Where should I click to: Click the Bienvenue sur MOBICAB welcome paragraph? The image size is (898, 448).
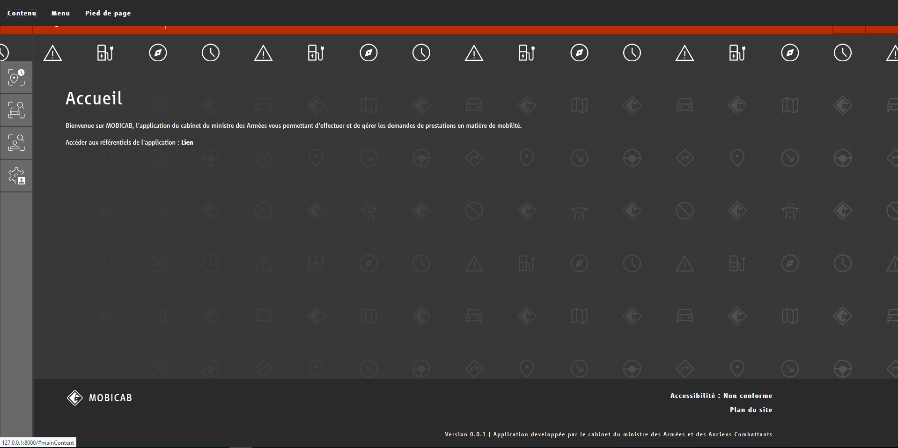coord(293,125)
